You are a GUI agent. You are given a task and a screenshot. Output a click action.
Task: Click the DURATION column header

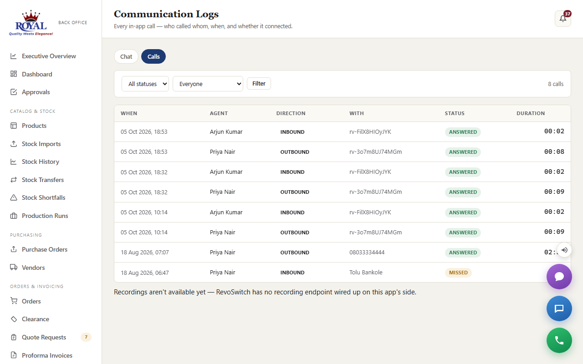point(531,113)
